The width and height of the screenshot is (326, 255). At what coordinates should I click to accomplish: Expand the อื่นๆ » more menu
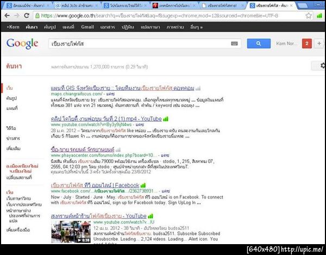click(x=196, y=27)
